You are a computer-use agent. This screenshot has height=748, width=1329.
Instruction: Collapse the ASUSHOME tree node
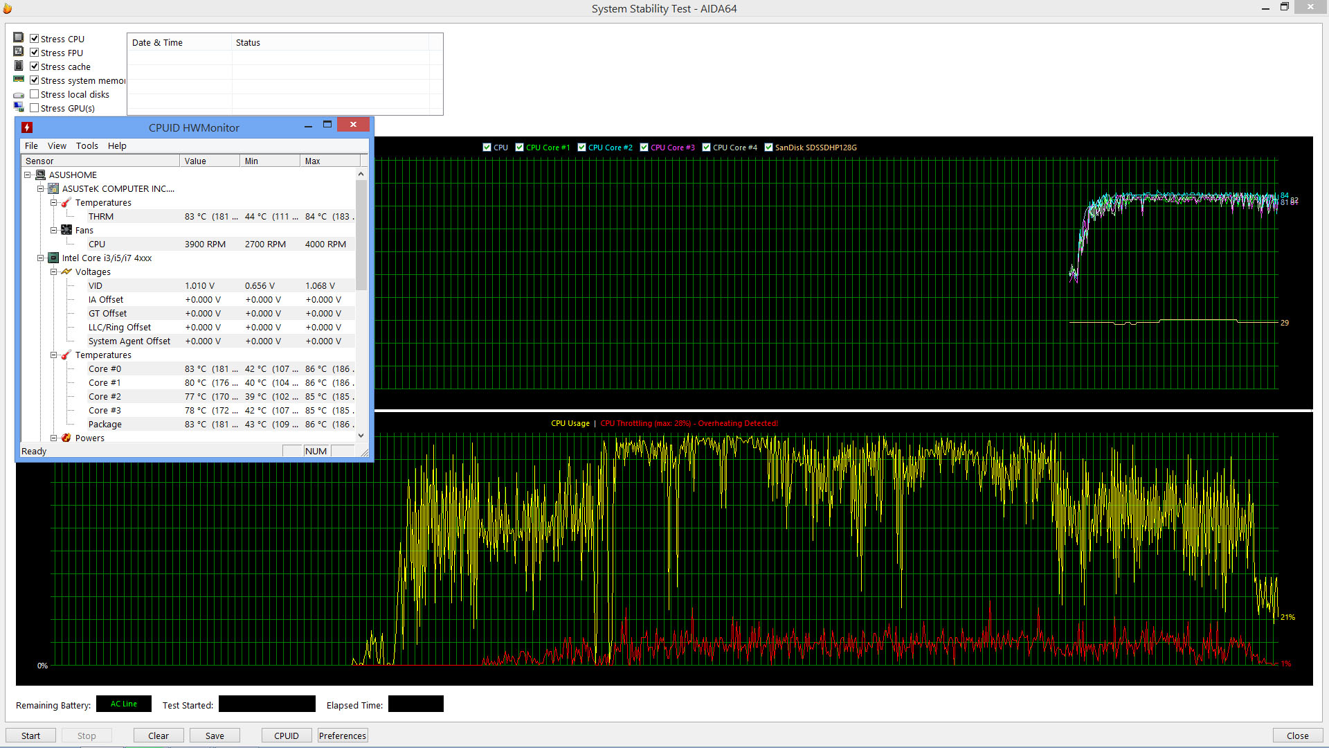tap(28, 175)
